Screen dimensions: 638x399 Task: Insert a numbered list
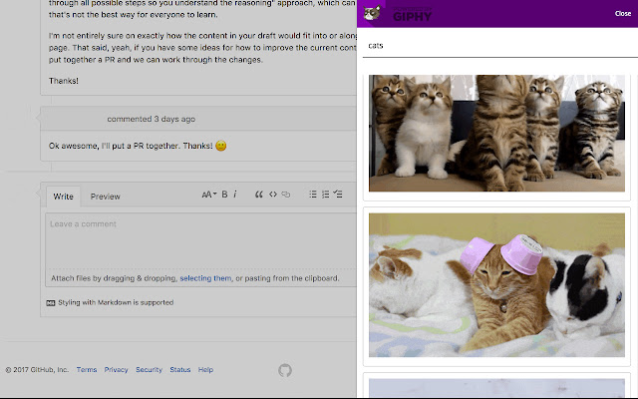tap(325, 195)
